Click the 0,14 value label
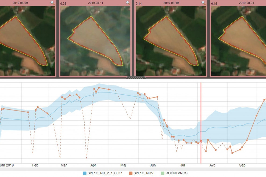This screenshot has height=177, width=266. (139, 3)
